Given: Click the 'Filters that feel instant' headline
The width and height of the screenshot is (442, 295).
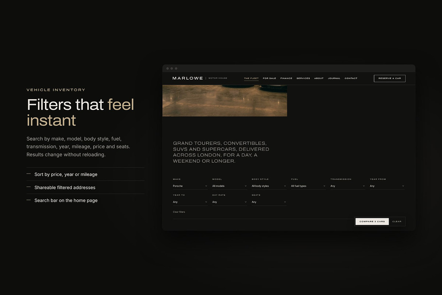Looking at the screenshot, I should point(81,112).
